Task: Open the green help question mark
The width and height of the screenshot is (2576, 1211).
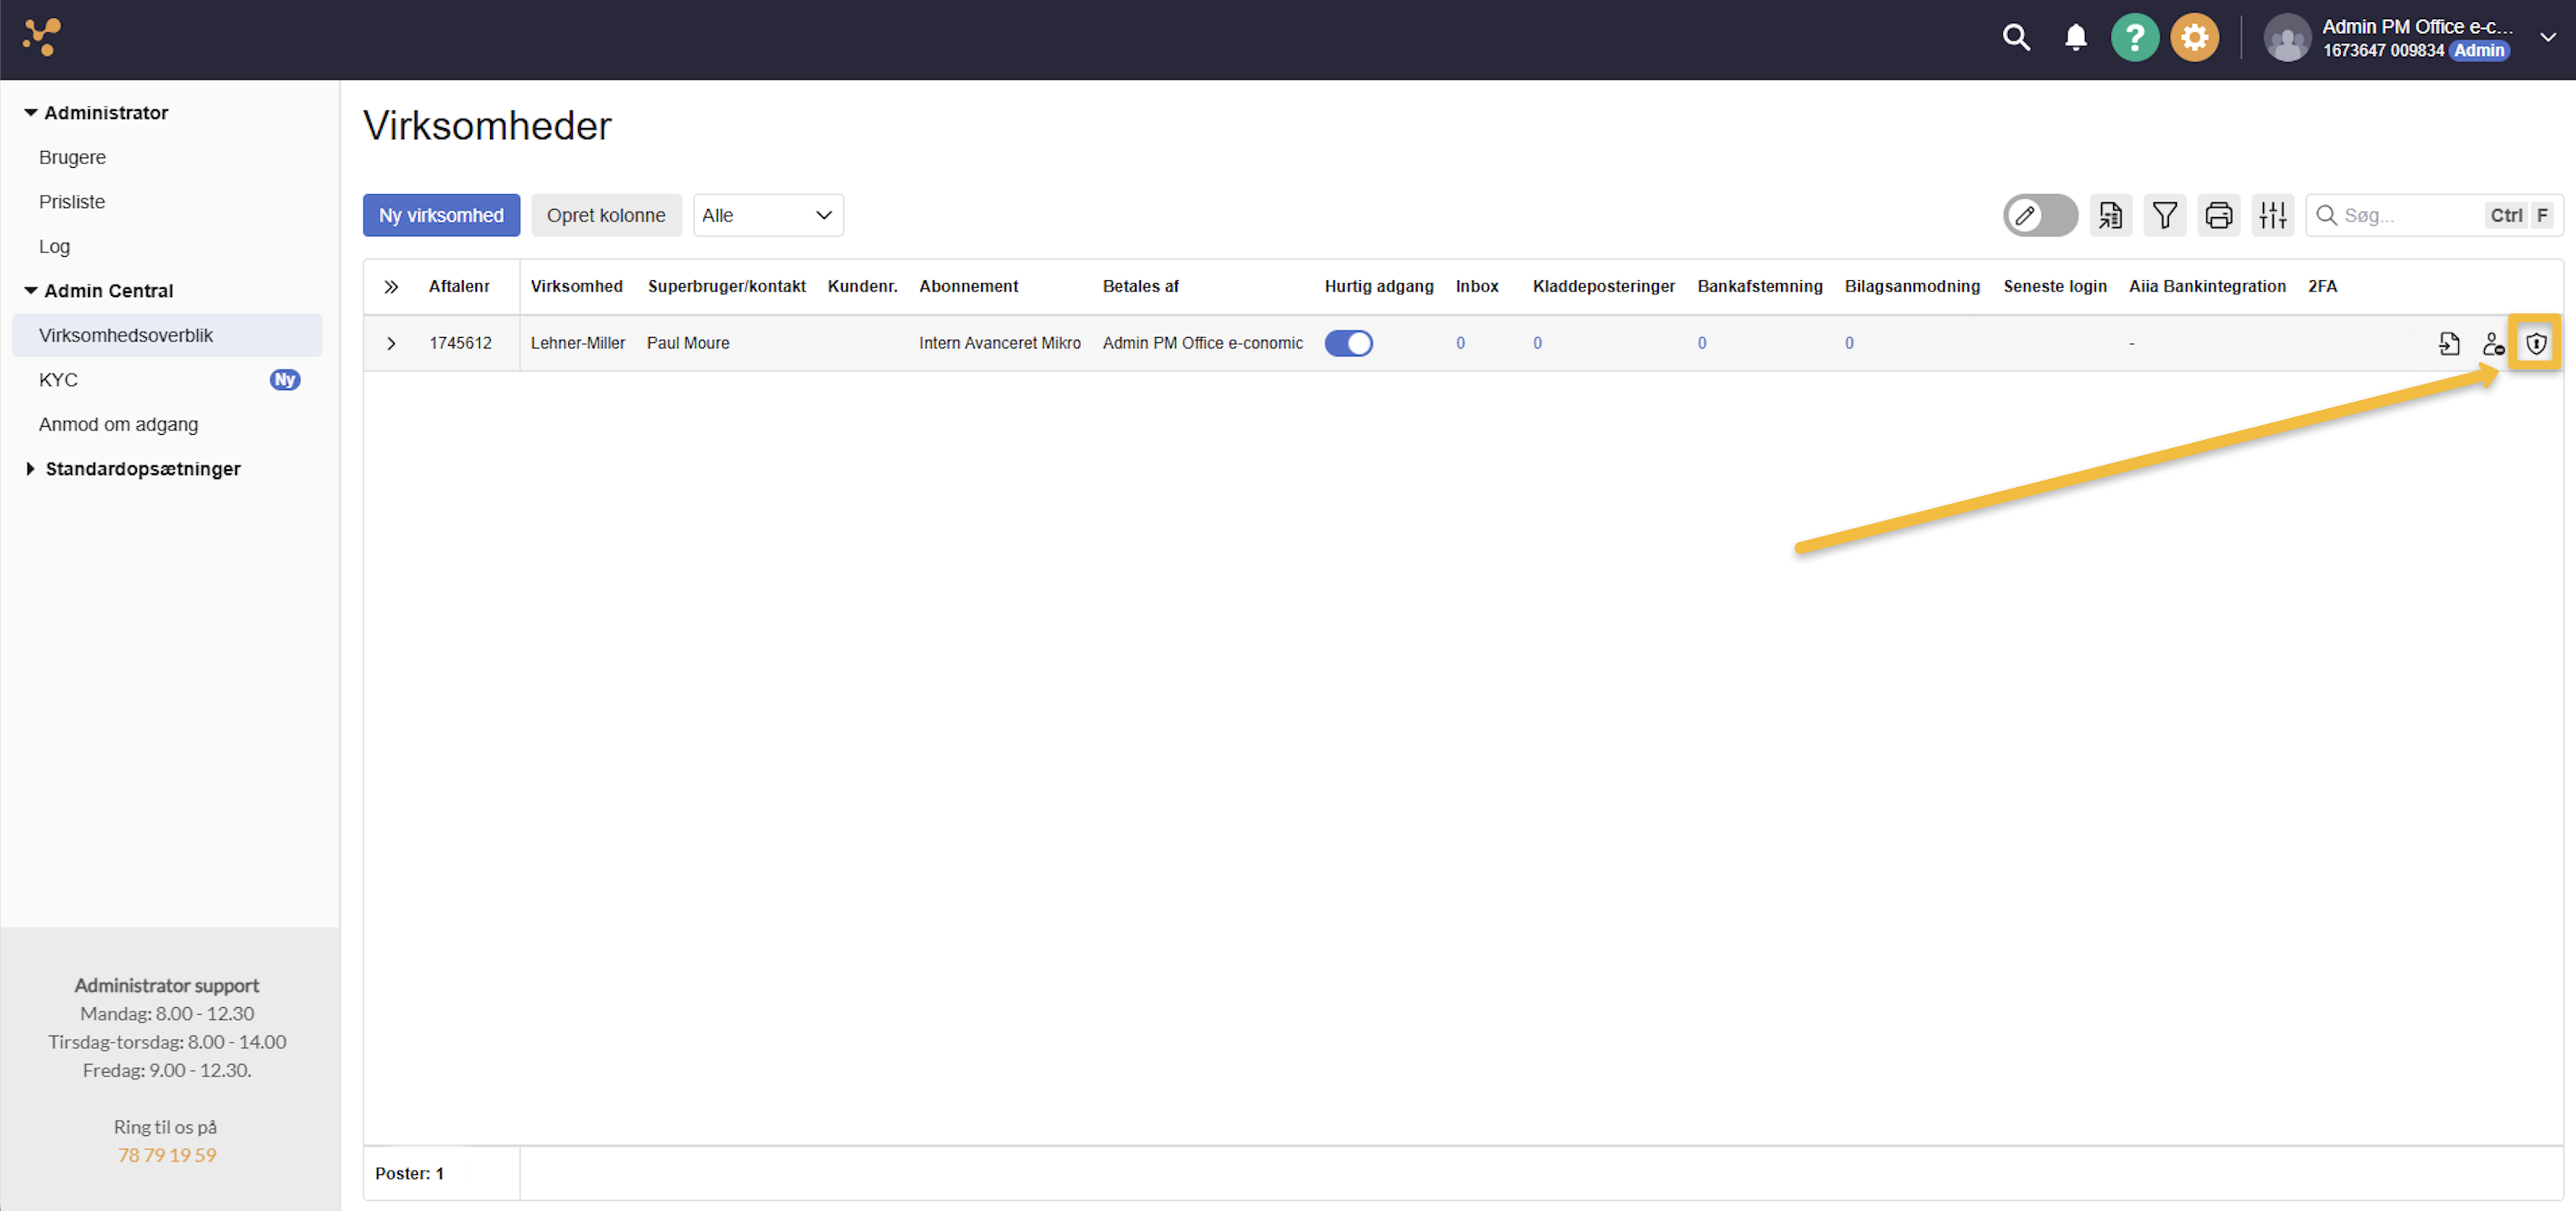Action: click(x=2134, y=38)
